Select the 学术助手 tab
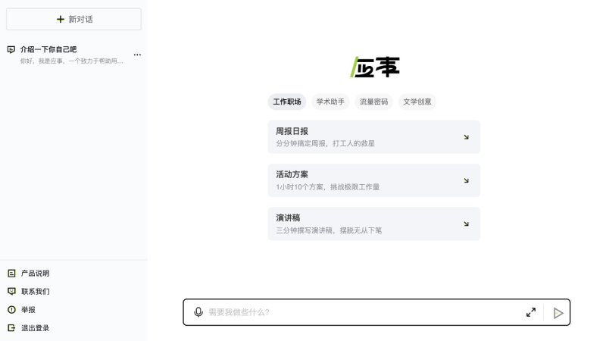 click(x=330, y=102)
